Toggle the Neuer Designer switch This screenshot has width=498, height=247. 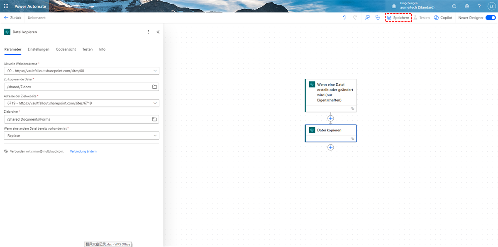[491, 18]
